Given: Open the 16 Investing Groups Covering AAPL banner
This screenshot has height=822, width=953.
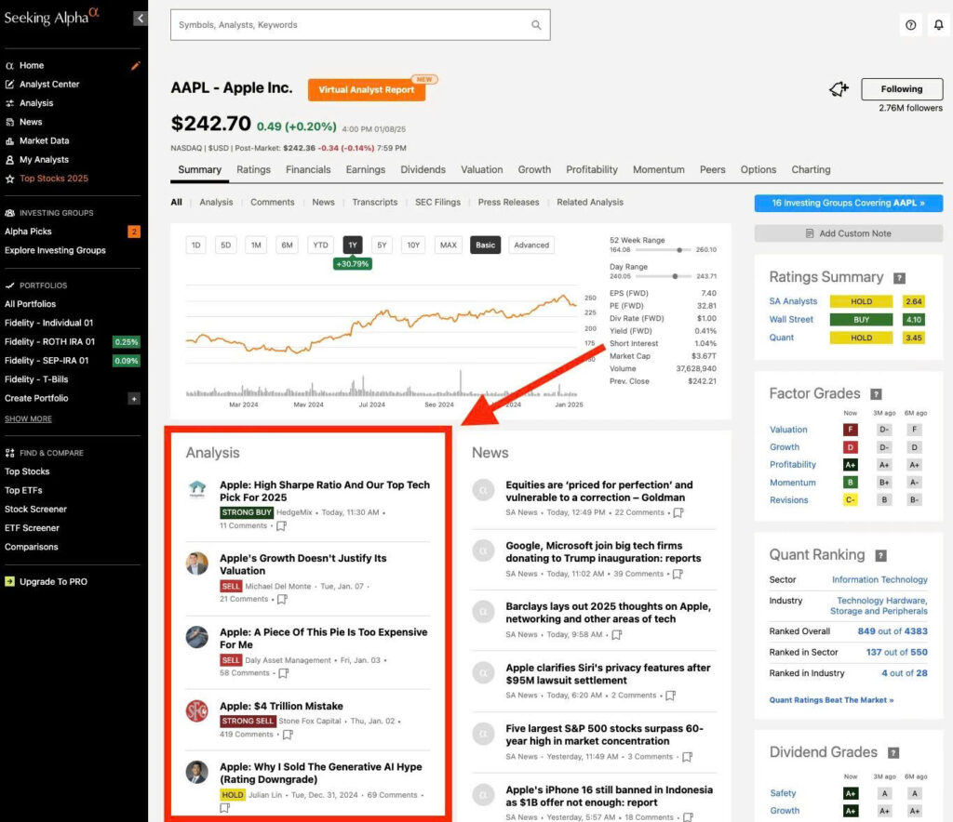Looking at the screenshot, I should [849, 204].
